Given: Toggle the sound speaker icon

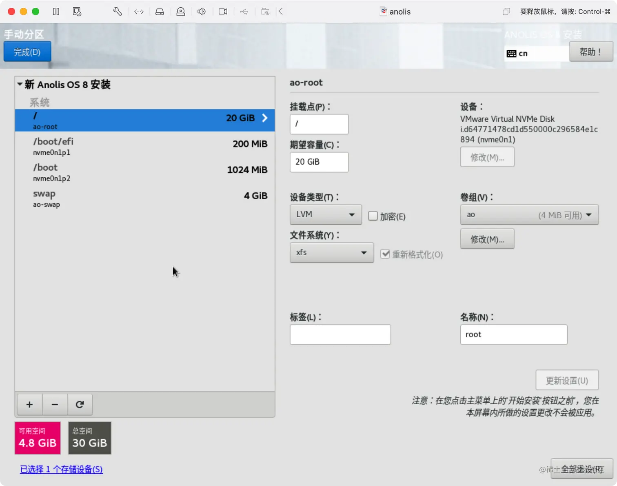Looking at the screenshot, I should coord(202,11).
